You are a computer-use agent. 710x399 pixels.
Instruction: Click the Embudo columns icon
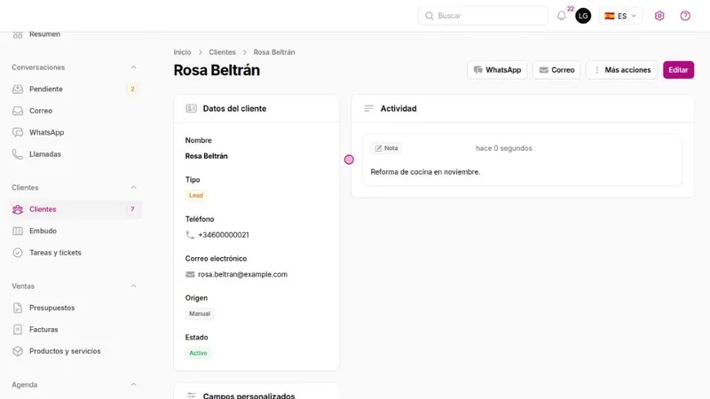point(18,231)
